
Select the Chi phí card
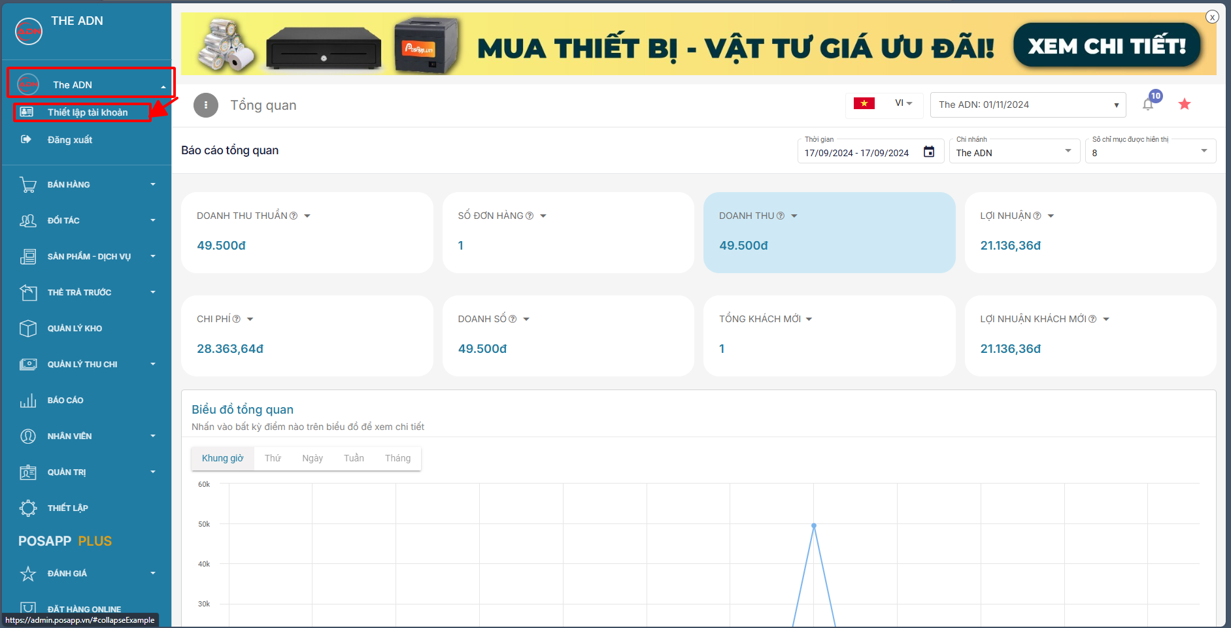pyautogui.click(x=307, y=336)
